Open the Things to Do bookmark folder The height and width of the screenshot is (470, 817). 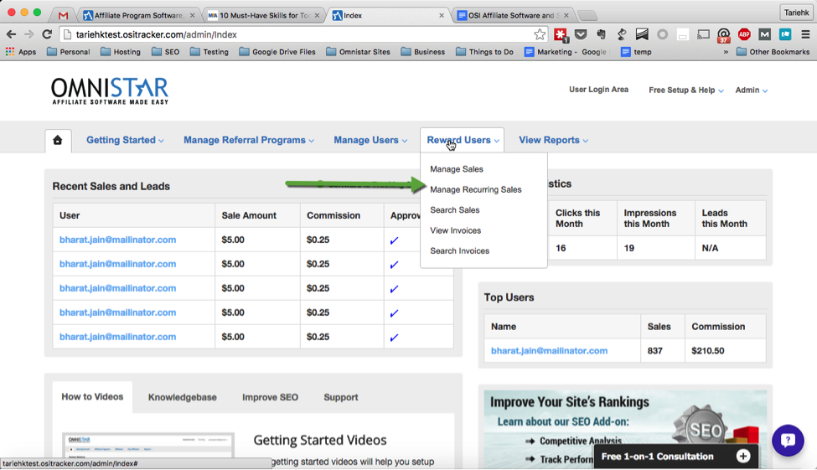[484, 52]
